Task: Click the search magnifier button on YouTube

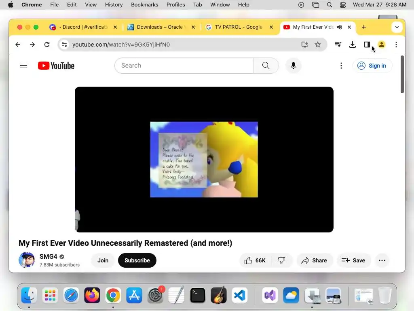Action: click(266, 66)
